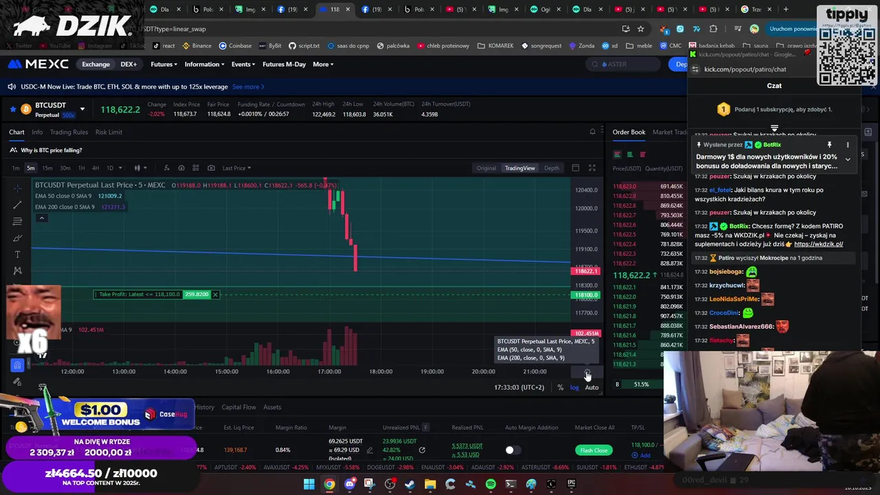The width and height of the screenshot is (880, 495).
Task: Open Why is BTC price falling
Action: [52, 150]
